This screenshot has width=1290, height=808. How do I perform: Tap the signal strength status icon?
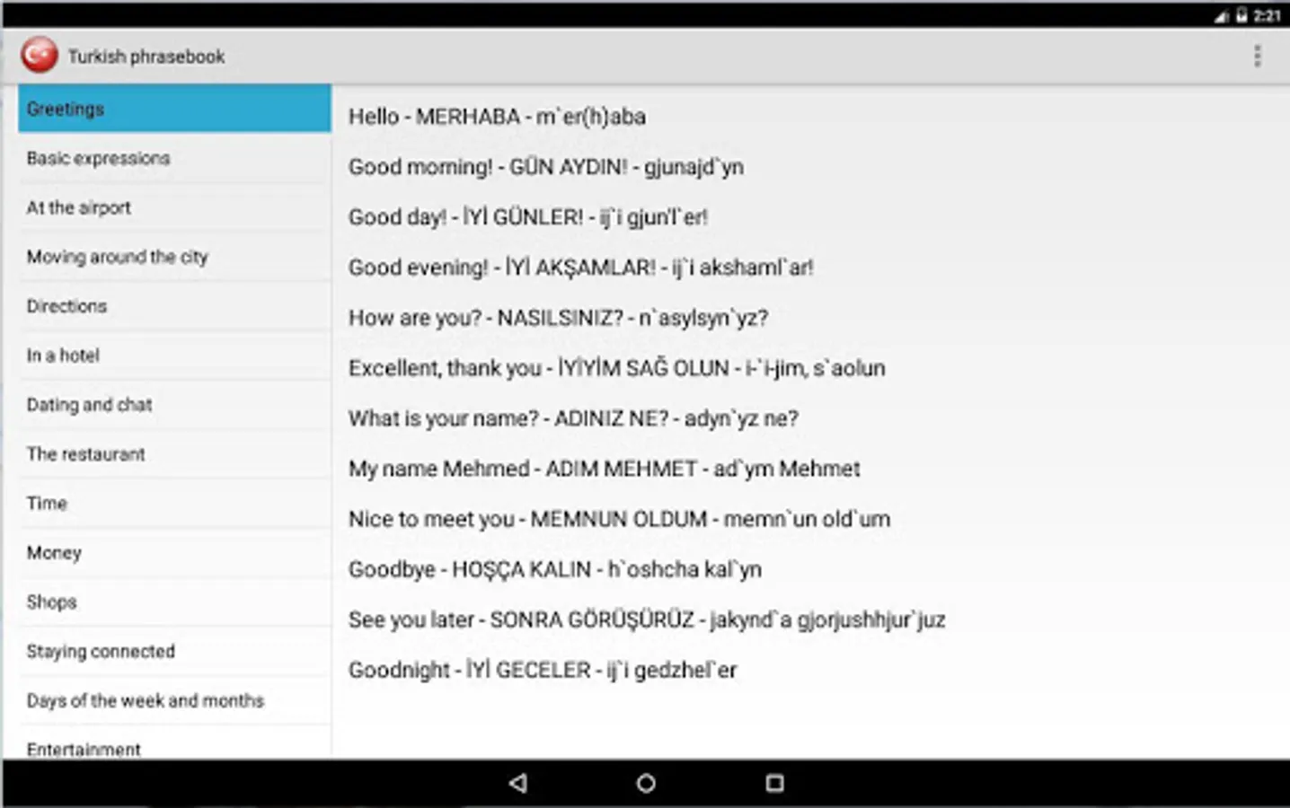pyautogui.click(x=1222, y=15)
